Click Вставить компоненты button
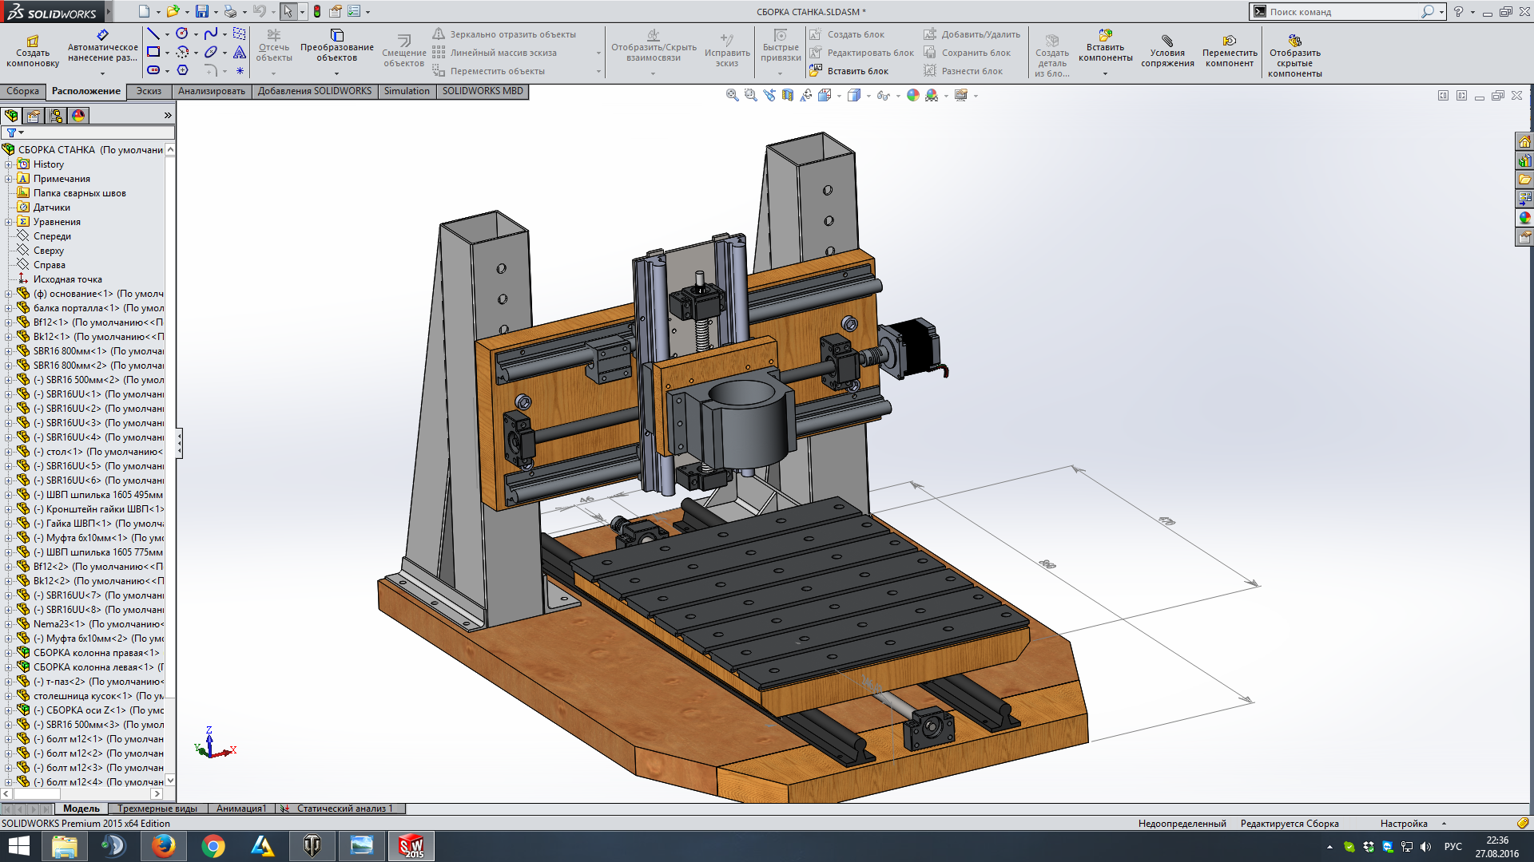 (1105, 46)
